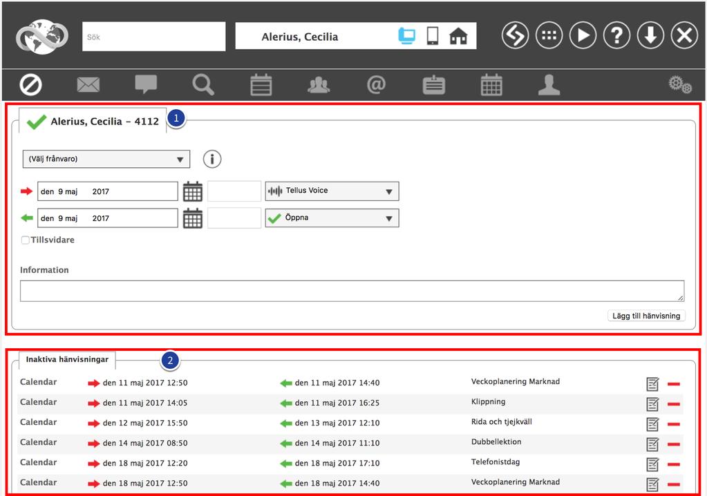Click the round play button
Viewport: 707px width, 496px height.
tap(583, 35)
